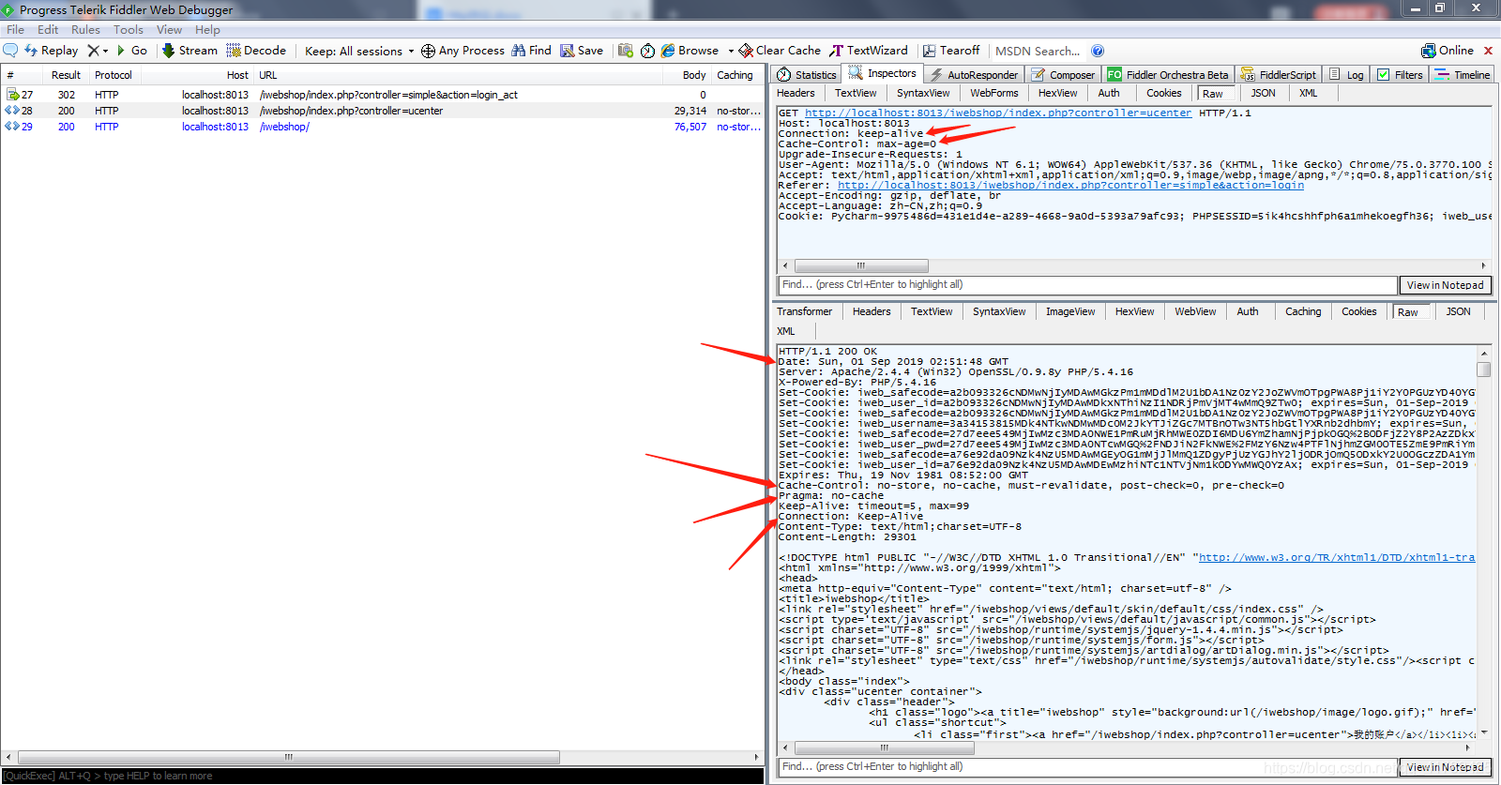Switch to the Statistics tab
The image size is (1501, 785).
coord(806,75)
